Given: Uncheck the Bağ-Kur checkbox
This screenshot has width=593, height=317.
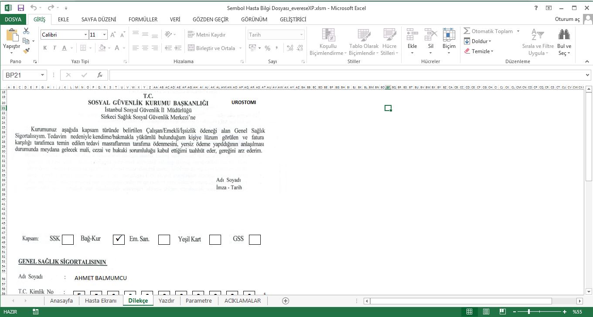Looking at the screenshot, I should click(119, 239).
